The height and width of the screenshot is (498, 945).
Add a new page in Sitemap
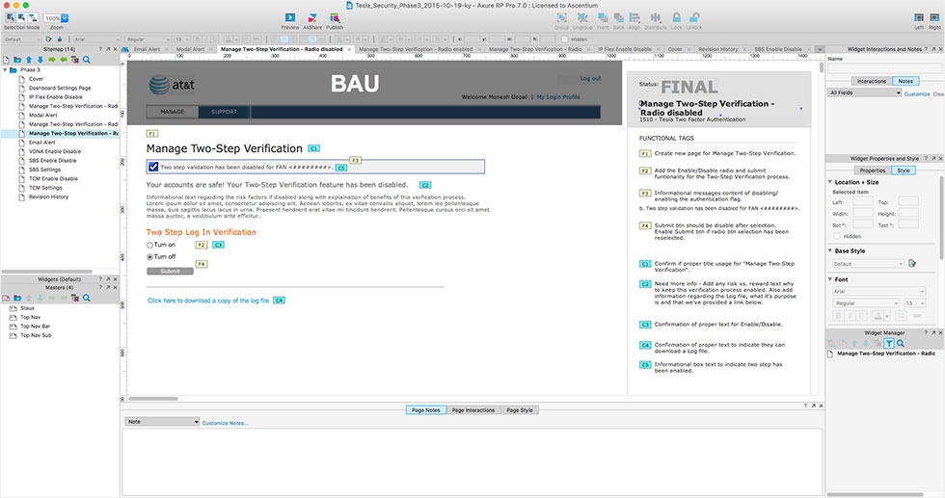click(x=6, y=60)
